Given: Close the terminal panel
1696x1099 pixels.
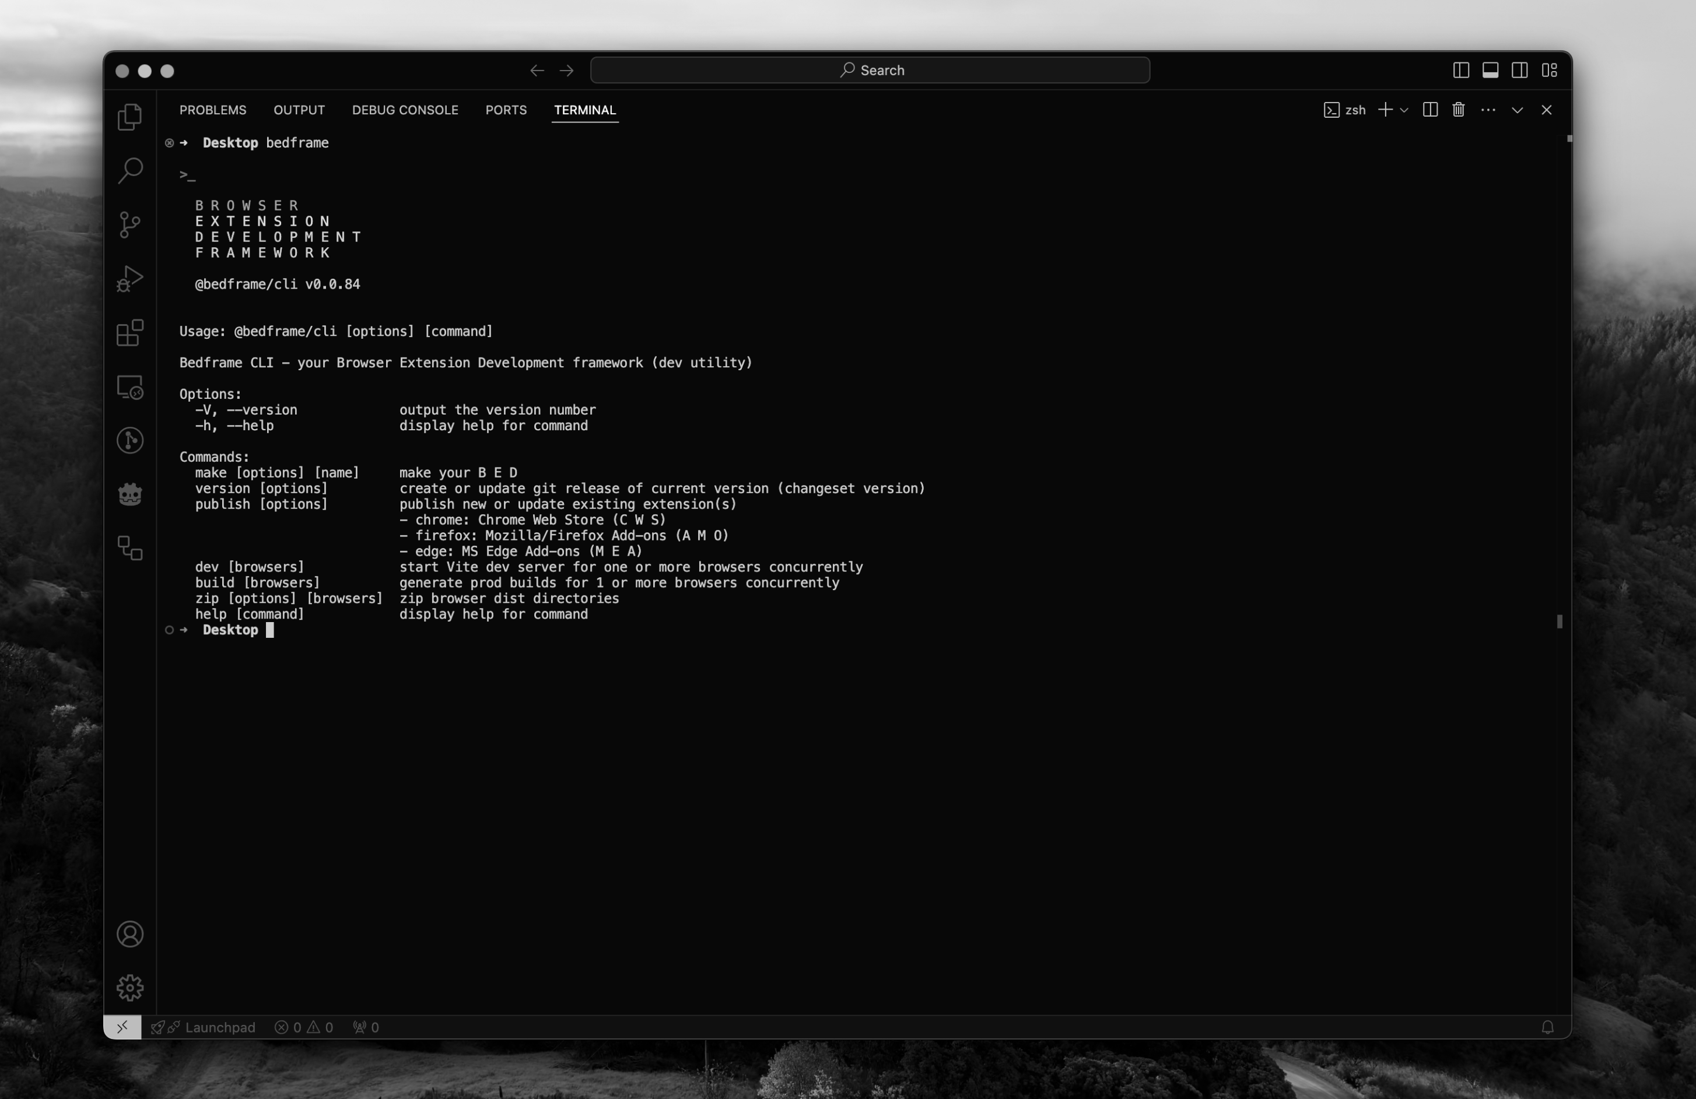Looking at the screenshot, I should pos(1546,110).
